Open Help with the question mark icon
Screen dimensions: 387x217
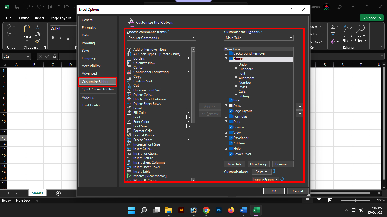(x=291, y=9)
